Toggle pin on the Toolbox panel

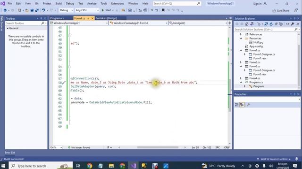41,18
